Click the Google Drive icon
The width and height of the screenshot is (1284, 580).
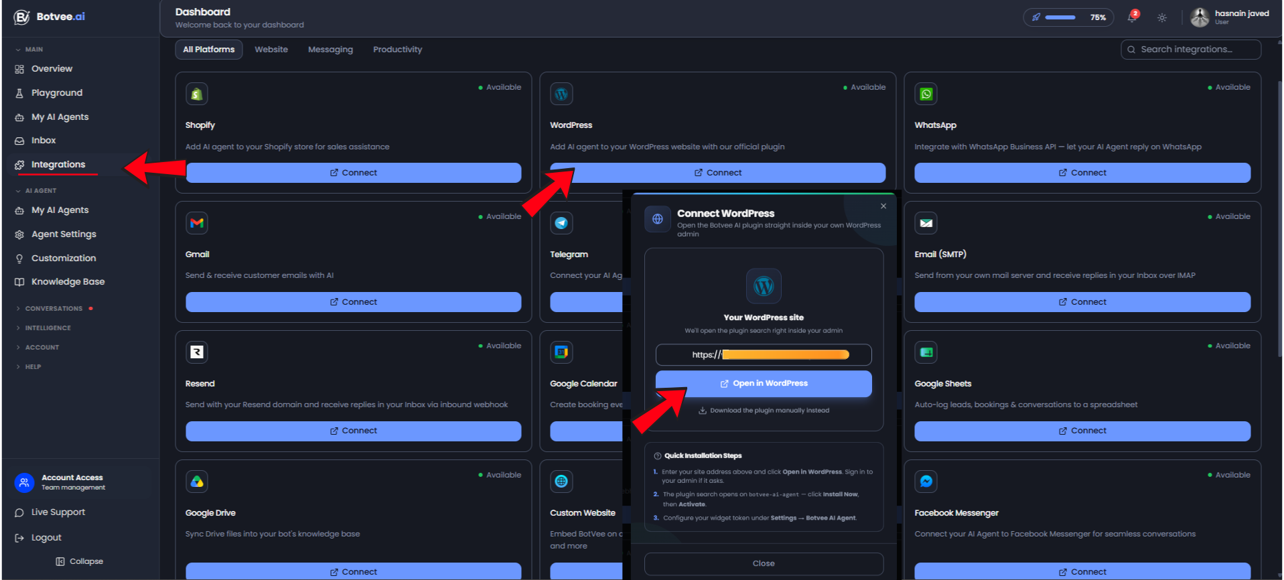point(197,482)
